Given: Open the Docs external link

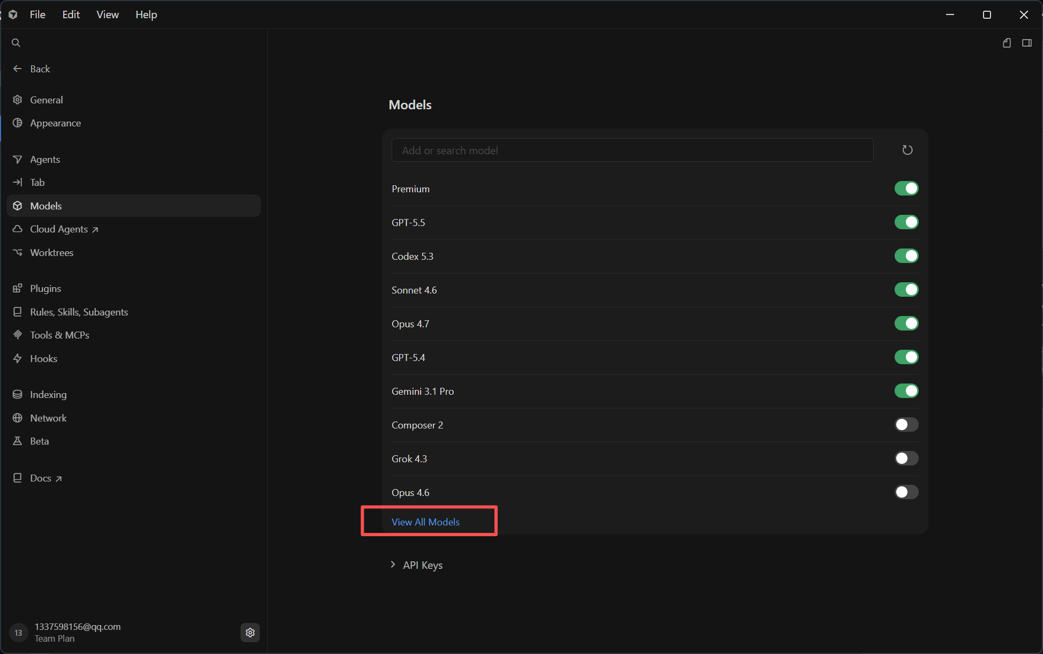Looking at the screenshot, I should coord(133,478).
